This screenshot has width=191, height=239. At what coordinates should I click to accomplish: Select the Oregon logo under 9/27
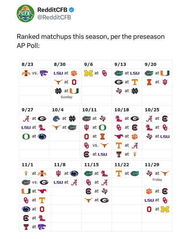25,136
